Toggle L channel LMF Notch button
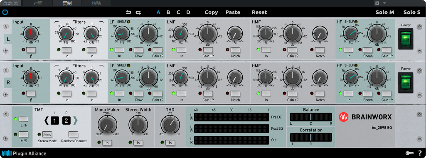The image size is (426, 158). 235,50
